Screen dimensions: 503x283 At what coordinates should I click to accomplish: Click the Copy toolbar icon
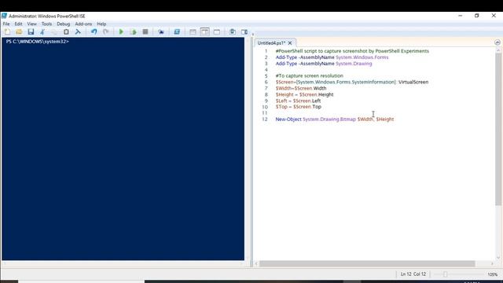[x=54, y=31]
